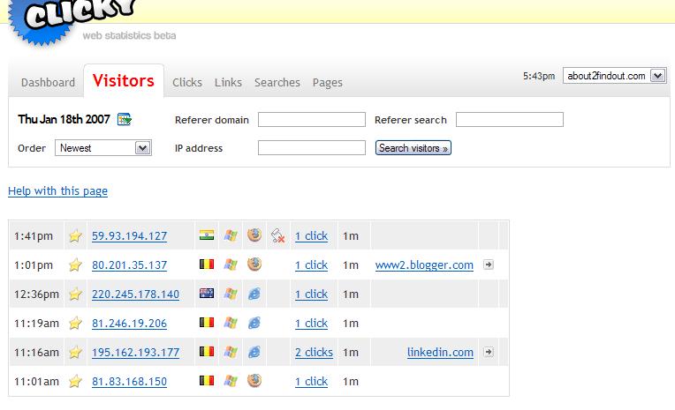This screenshot has height=410, width=675.
Task: Click the Internet Explorer icon in the 11:19am row
Action: (x=254, y=323)
